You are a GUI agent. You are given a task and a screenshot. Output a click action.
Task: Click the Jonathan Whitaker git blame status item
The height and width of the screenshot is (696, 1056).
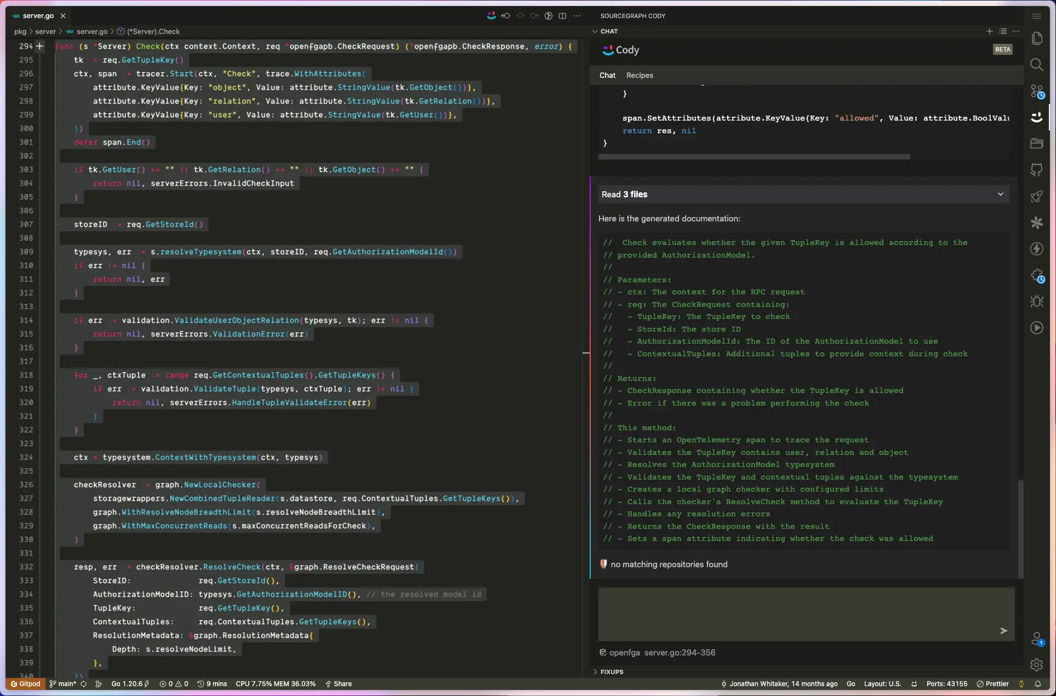[x=779, y=683]
